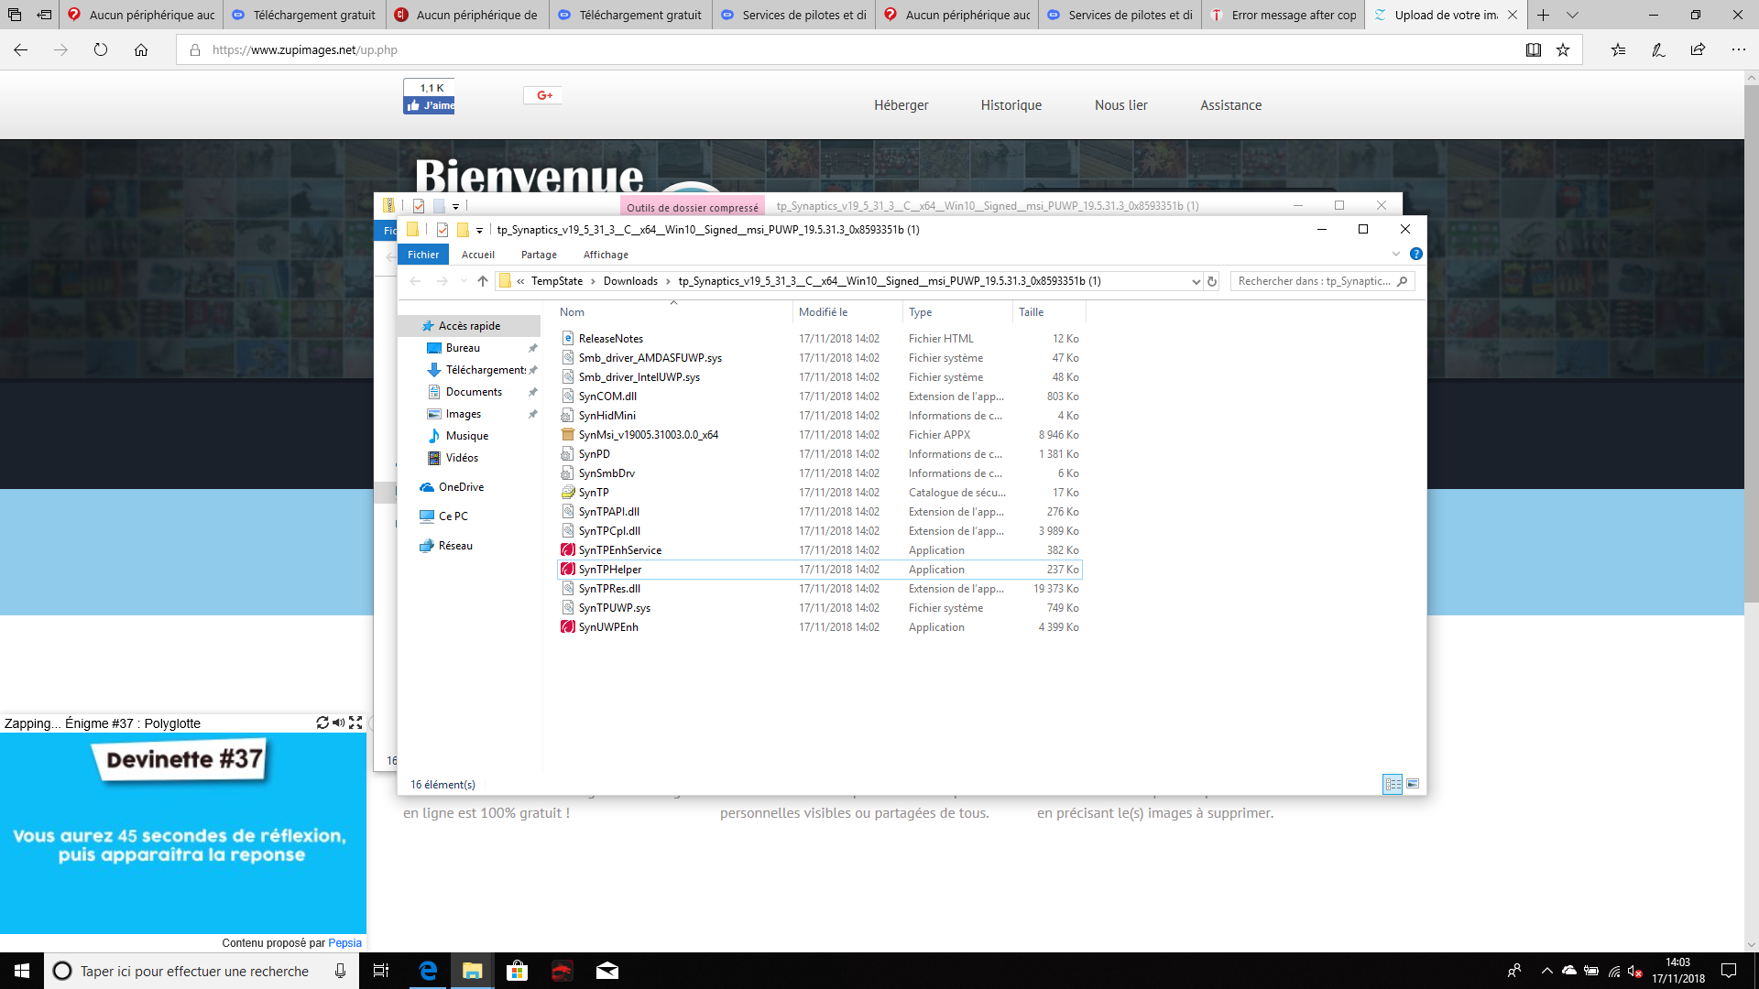Open address bar history dropdown
Image resolution: width=1759 pixels, height=989 pixels.
pos(1196,282)
